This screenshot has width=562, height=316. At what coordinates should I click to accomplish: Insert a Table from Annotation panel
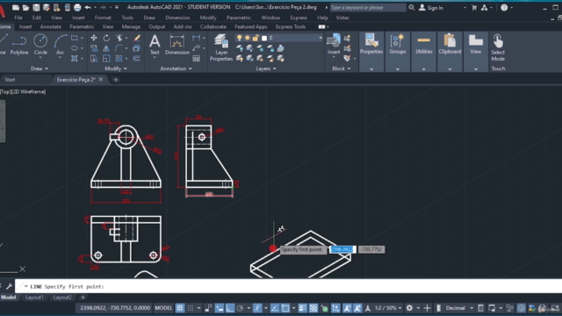(x=196, y=59)
